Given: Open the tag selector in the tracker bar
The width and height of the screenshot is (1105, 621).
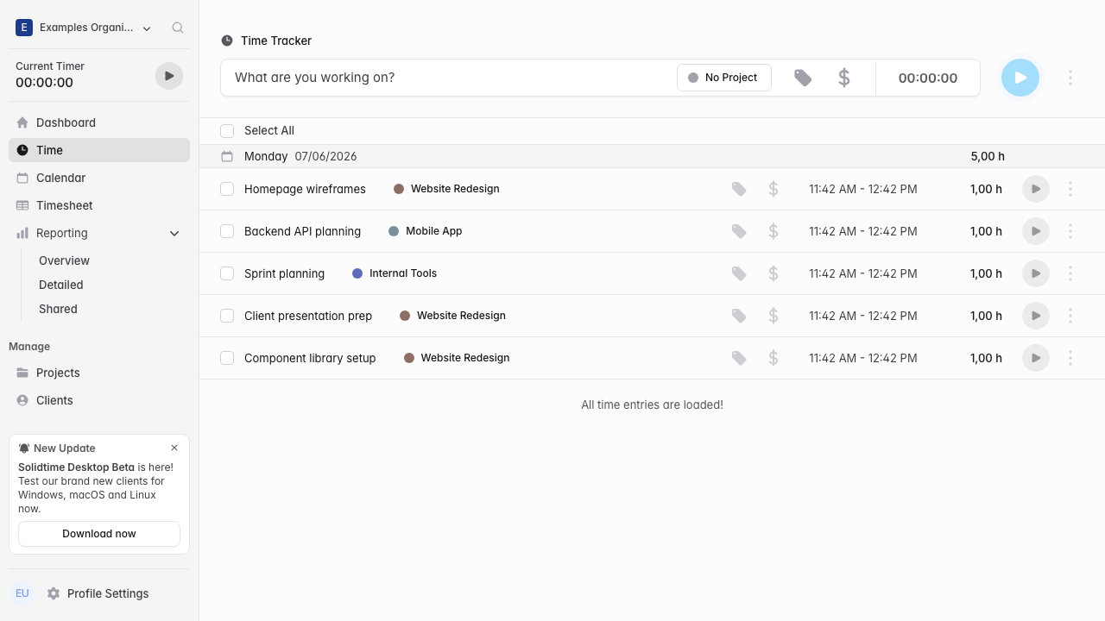Looking at the screenshot, I should coord(803,78).
